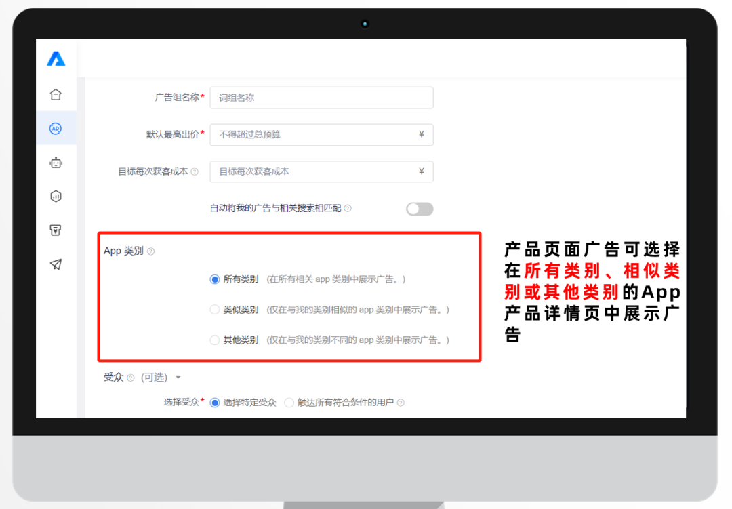Click the 广告组名称 input field
Screen dimensions: 732x509
(x=322, y=98)
